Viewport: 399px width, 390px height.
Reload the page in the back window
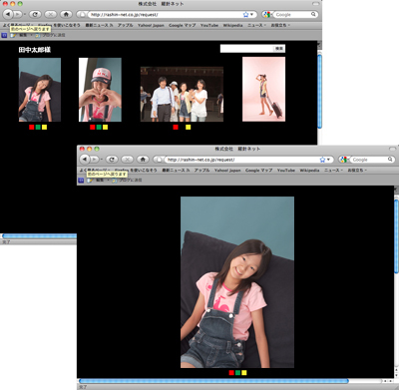pyautogui.click(x=35, y=14)
